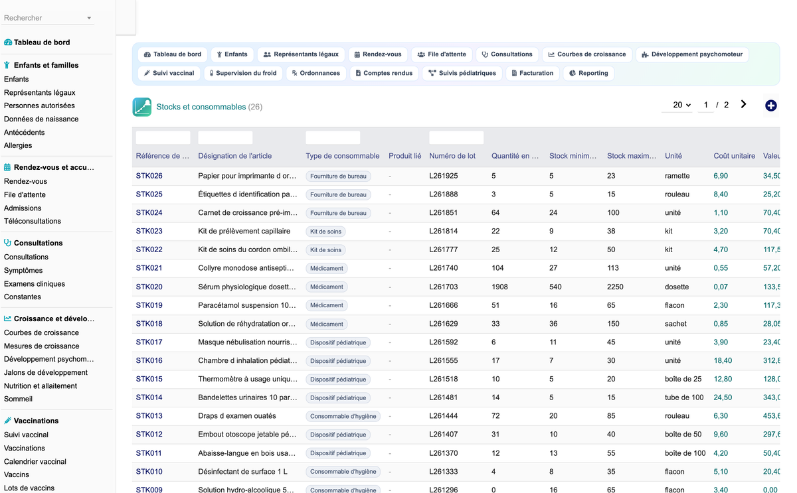Viewport: 797px width, 493px height.
Task: Click Médicament tag on STK019 row
Action: (x=327, y=305)
